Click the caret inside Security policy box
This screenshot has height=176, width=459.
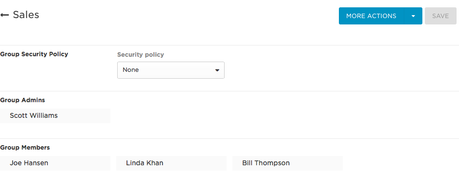tap(217, 70)
